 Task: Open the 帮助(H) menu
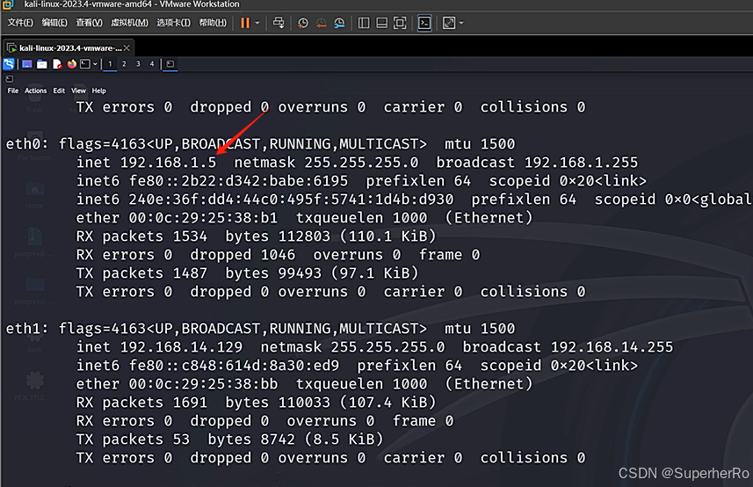[x=213, y=23]
